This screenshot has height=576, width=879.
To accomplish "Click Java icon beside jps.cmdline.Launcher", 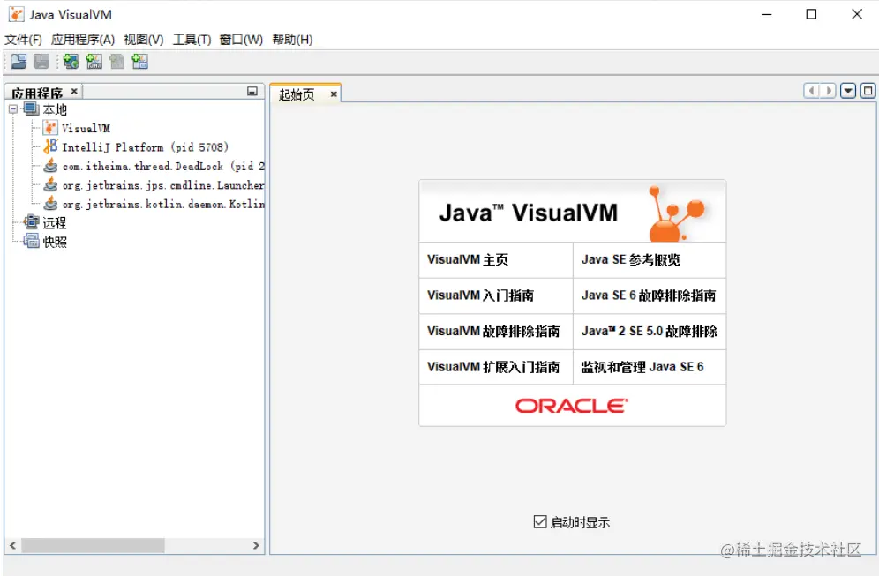I will click(50, 184).
